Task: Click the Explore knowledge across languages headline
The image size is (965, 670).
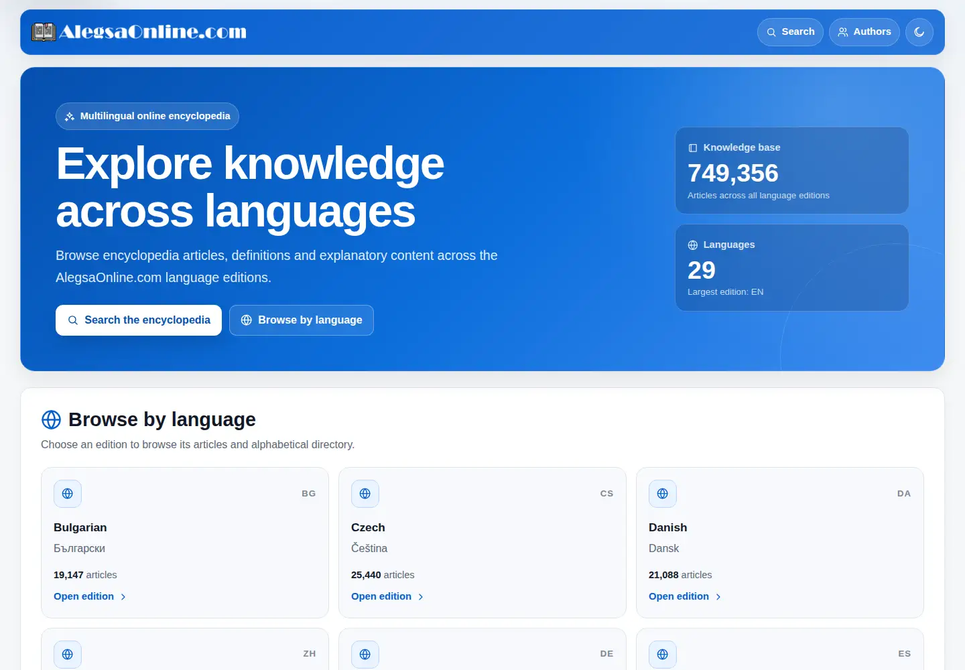Action: point(250,188)
